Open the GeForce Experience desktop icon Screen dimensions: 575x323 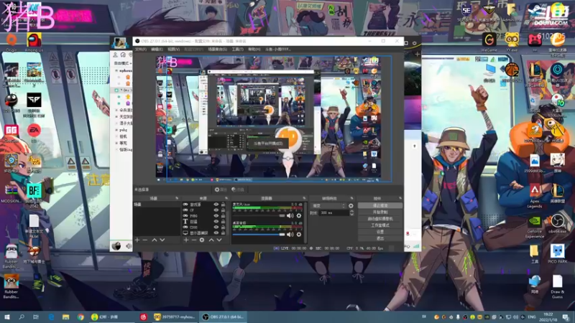click(535, 227)
